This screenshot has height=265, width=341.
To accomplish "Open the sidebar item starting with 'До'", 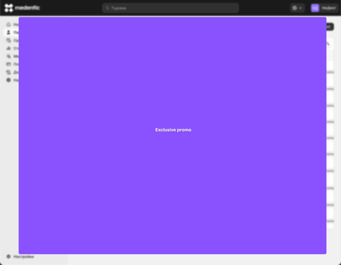I will (16, 72).
